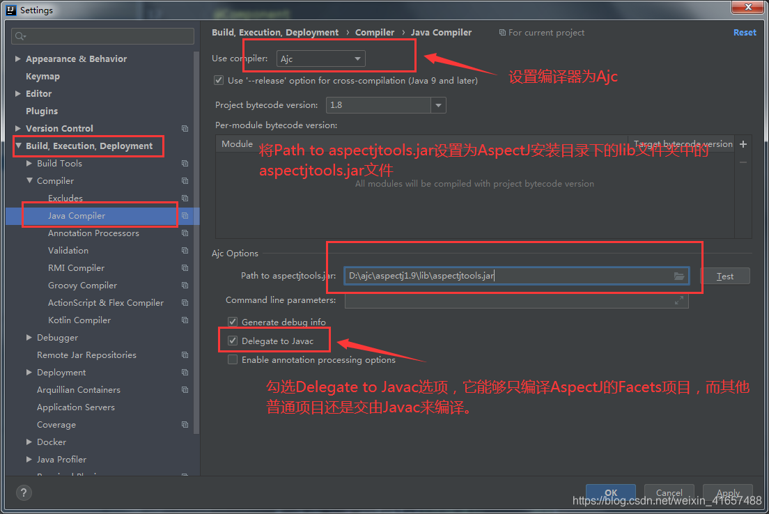
Task: Click the IntelliJ logo icon in the title bar
Action: tap(10, 10)
